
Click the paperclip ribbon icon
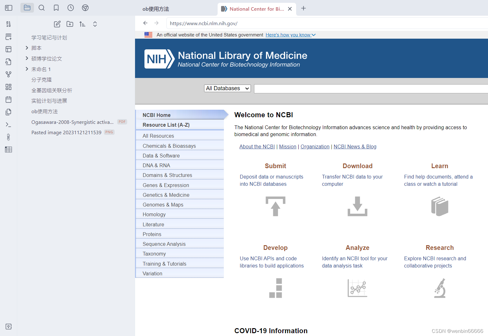(x=8, y=137)
